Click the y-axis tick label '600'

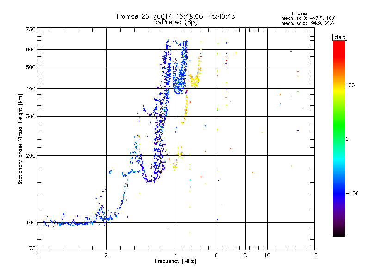point(31,50)
